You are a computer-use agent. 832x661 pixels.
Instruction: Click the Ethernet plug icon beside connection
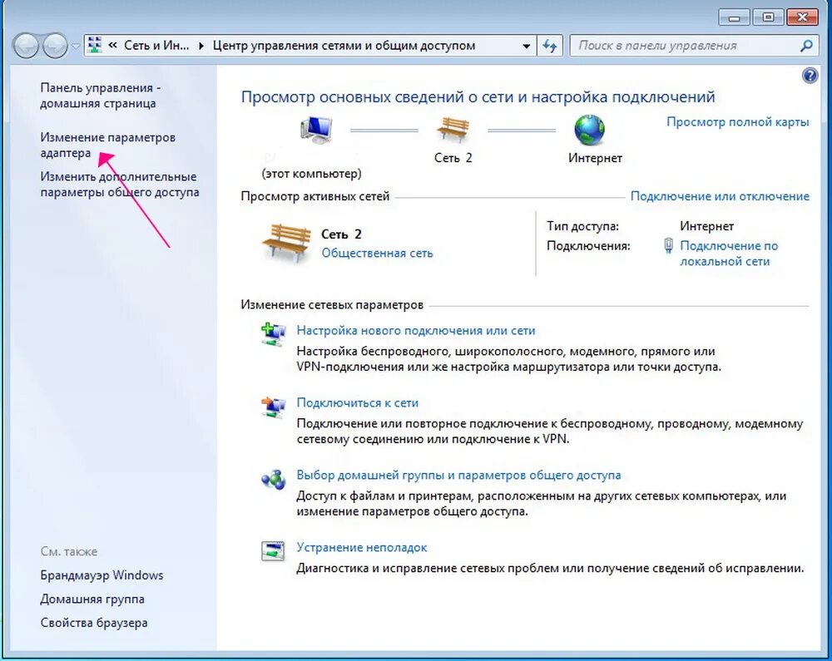pyautogui.click(x=669, y=245)
